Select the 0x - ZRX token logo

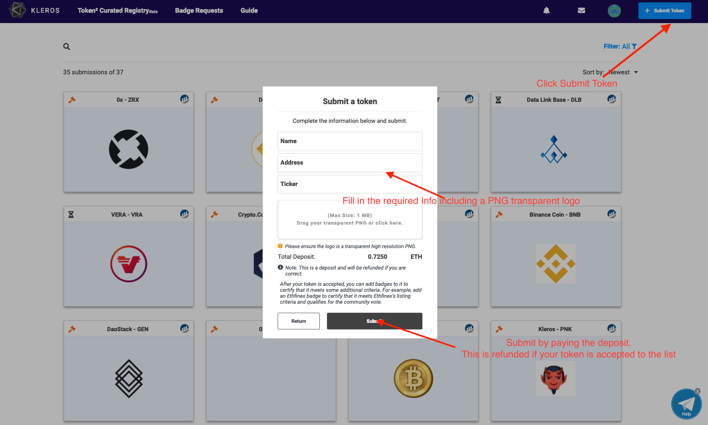point(128,149)
